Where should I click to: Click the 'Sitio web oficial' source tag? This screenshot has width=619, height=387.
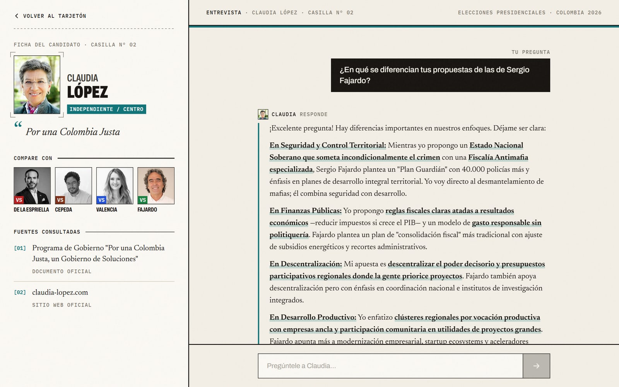click(62, 305)
